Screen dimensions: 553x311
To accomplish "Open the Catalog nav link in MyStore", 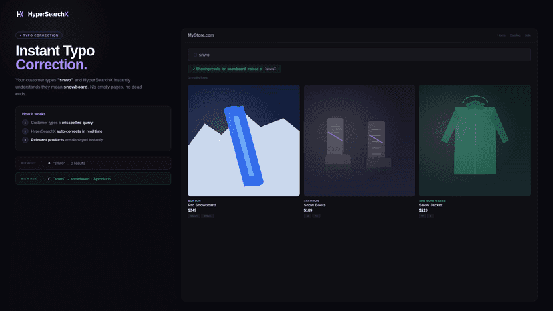I will coord(515,35).
